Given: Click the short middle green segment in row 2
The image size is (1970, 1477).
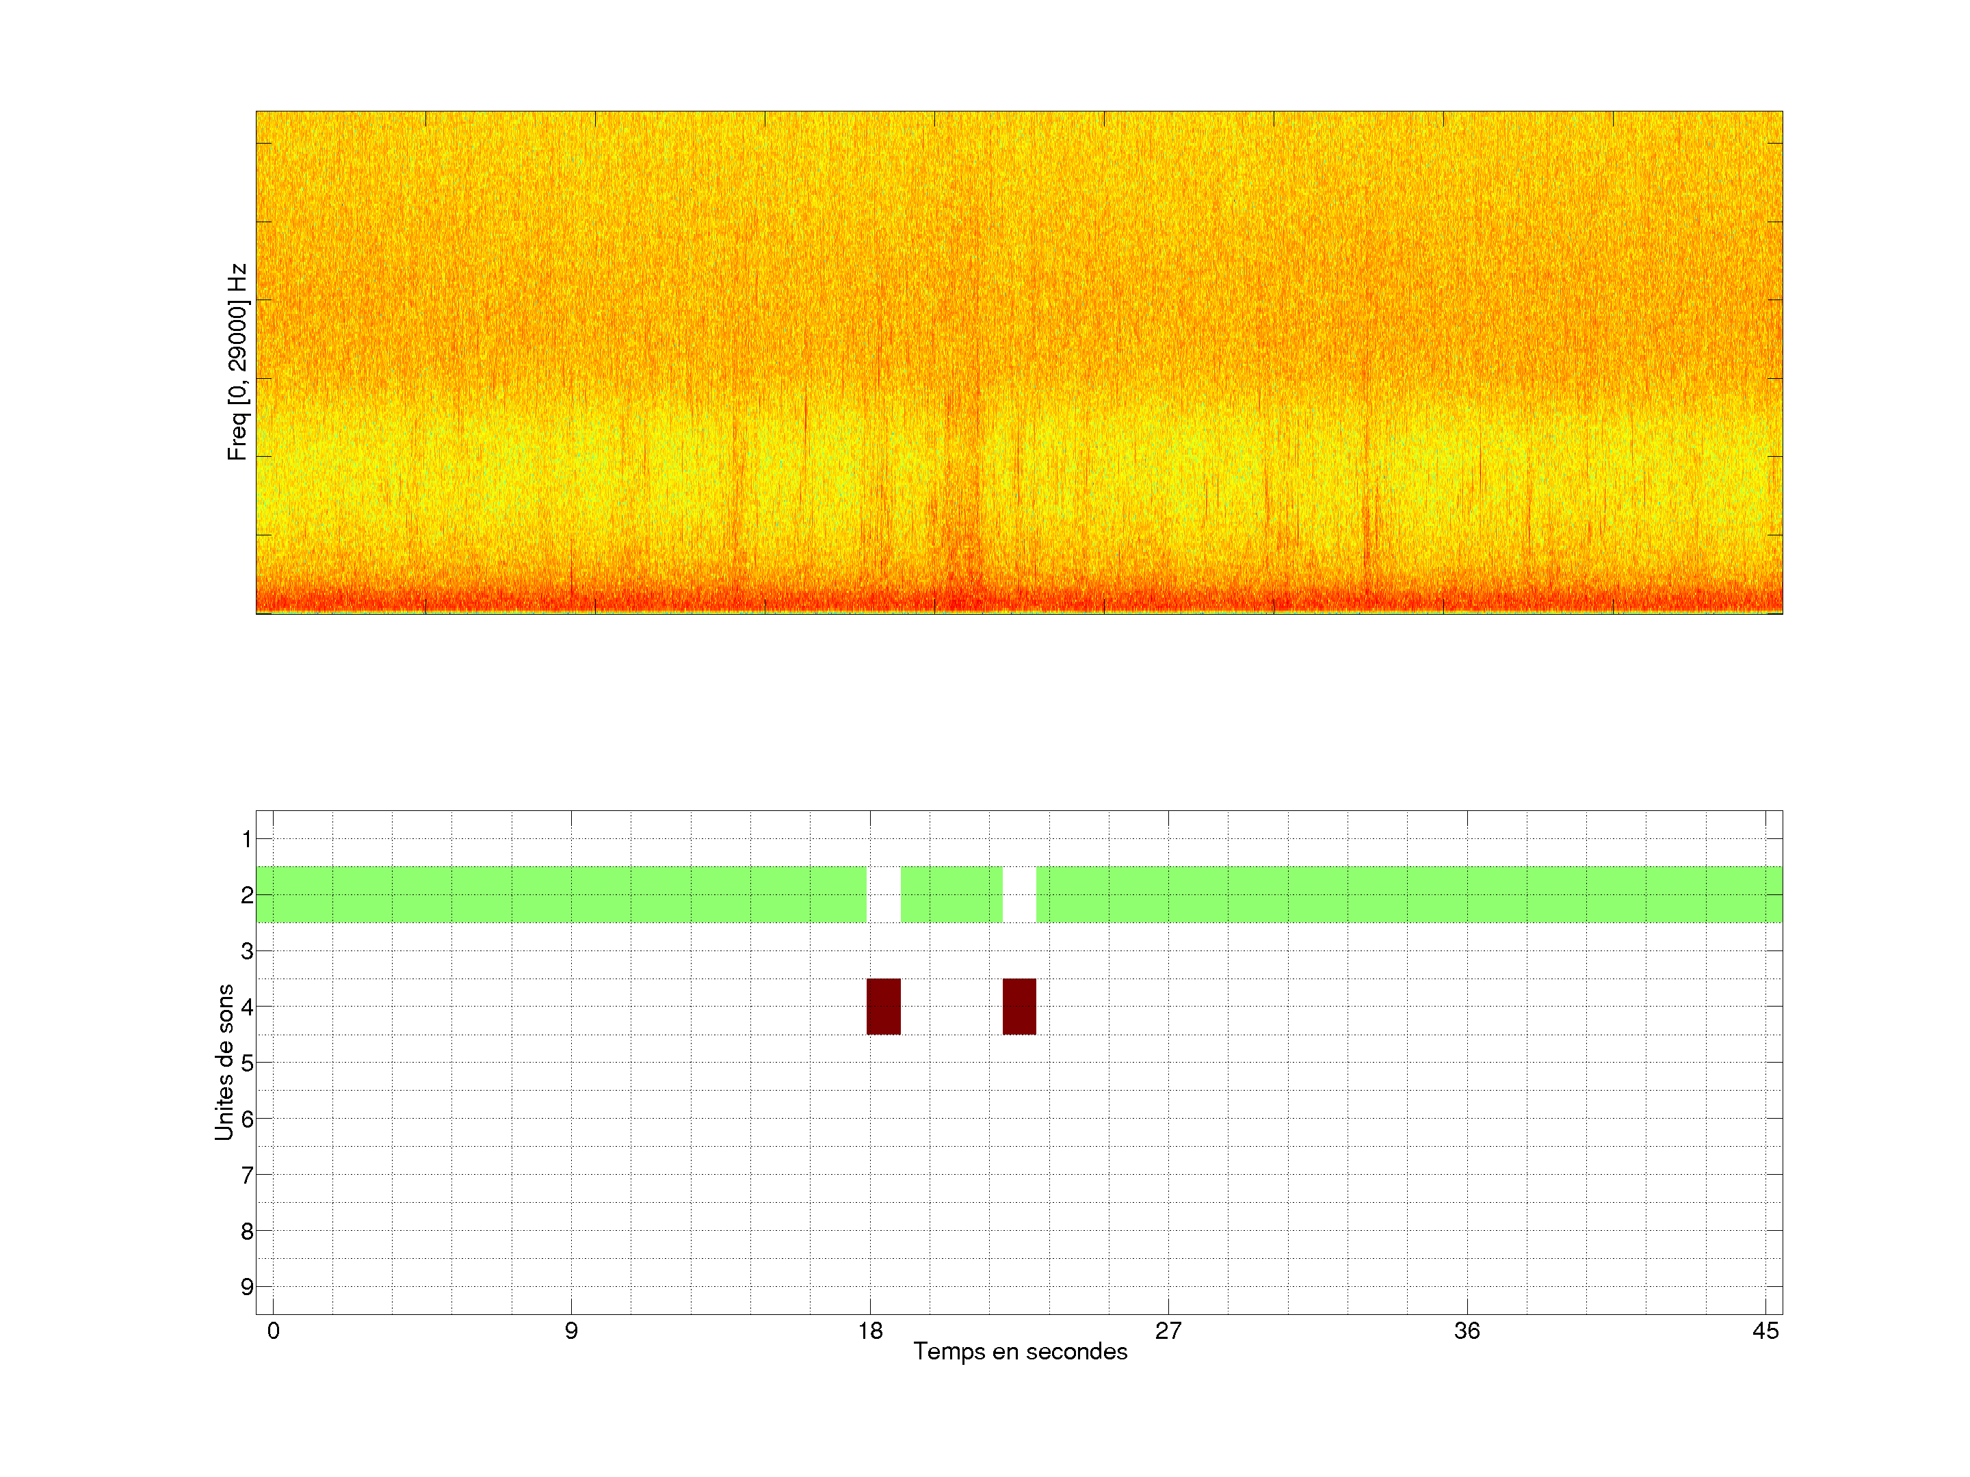Looking at the screenshot, I should point(951,894).
